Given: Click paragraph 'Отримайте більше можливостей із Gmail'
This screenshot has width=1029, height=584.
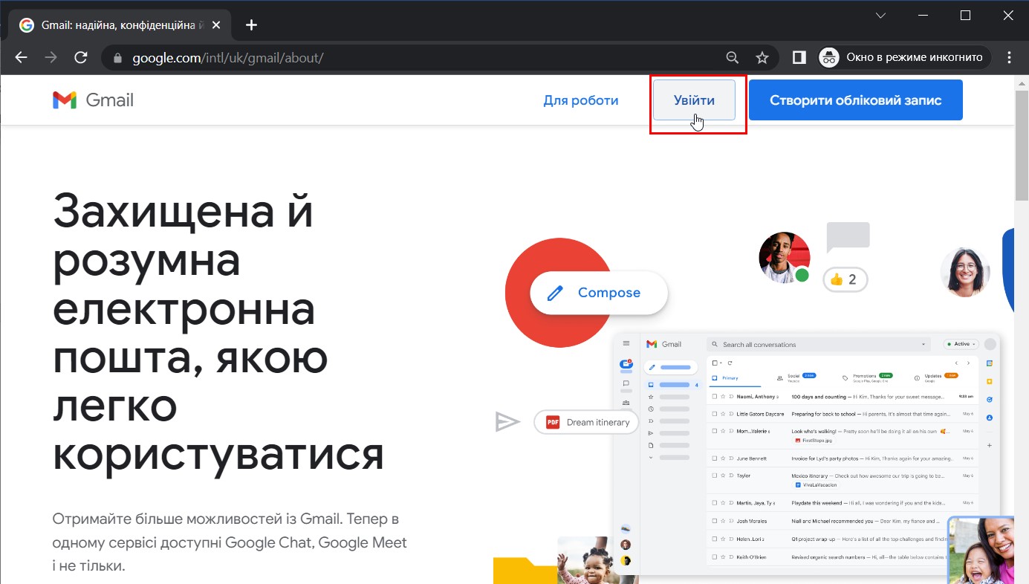Looking at the screenshot, I should pyautogui.click(x=230, y=542).
